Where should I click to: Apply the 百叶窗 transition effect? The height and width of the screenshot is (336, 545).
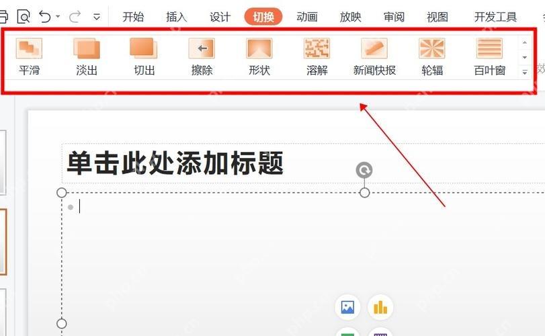489,57
